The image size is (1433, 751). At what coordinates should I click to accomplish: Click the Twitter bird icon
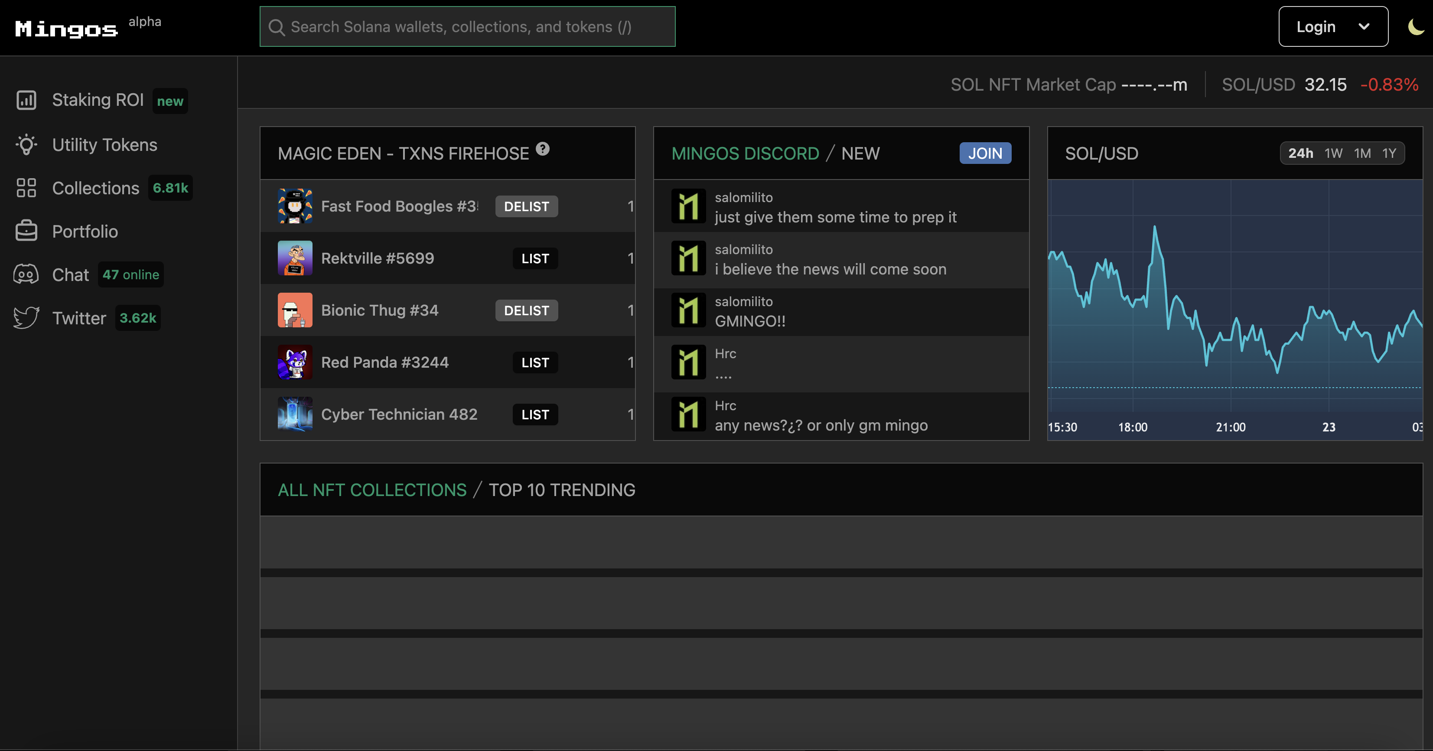(x=26, y=318)
